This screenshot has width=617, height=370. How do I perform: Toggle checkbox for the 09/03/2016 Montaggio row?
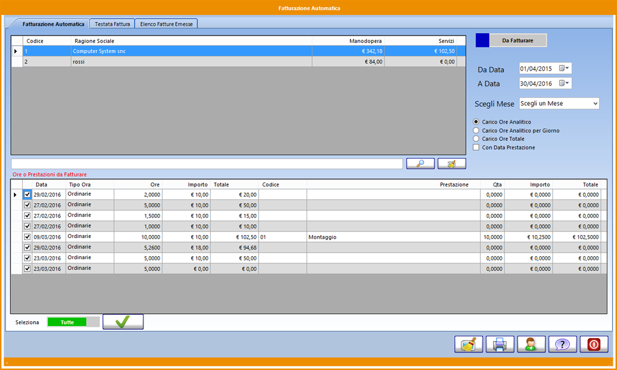[27, 237]
